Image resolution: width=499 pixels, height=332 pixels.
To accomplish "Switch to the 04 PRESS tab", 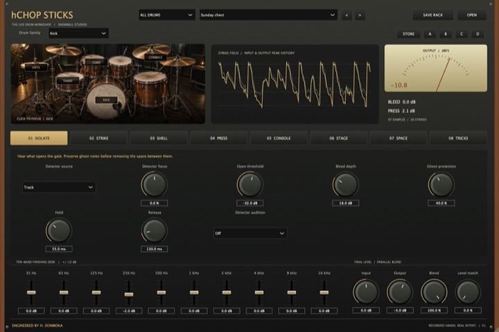I will (218, 138).
